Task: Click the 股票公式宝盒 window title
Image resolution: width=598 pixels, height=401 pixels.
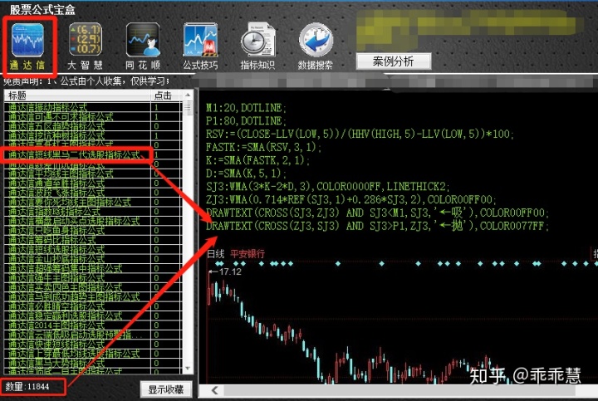Action: [42, 10]
